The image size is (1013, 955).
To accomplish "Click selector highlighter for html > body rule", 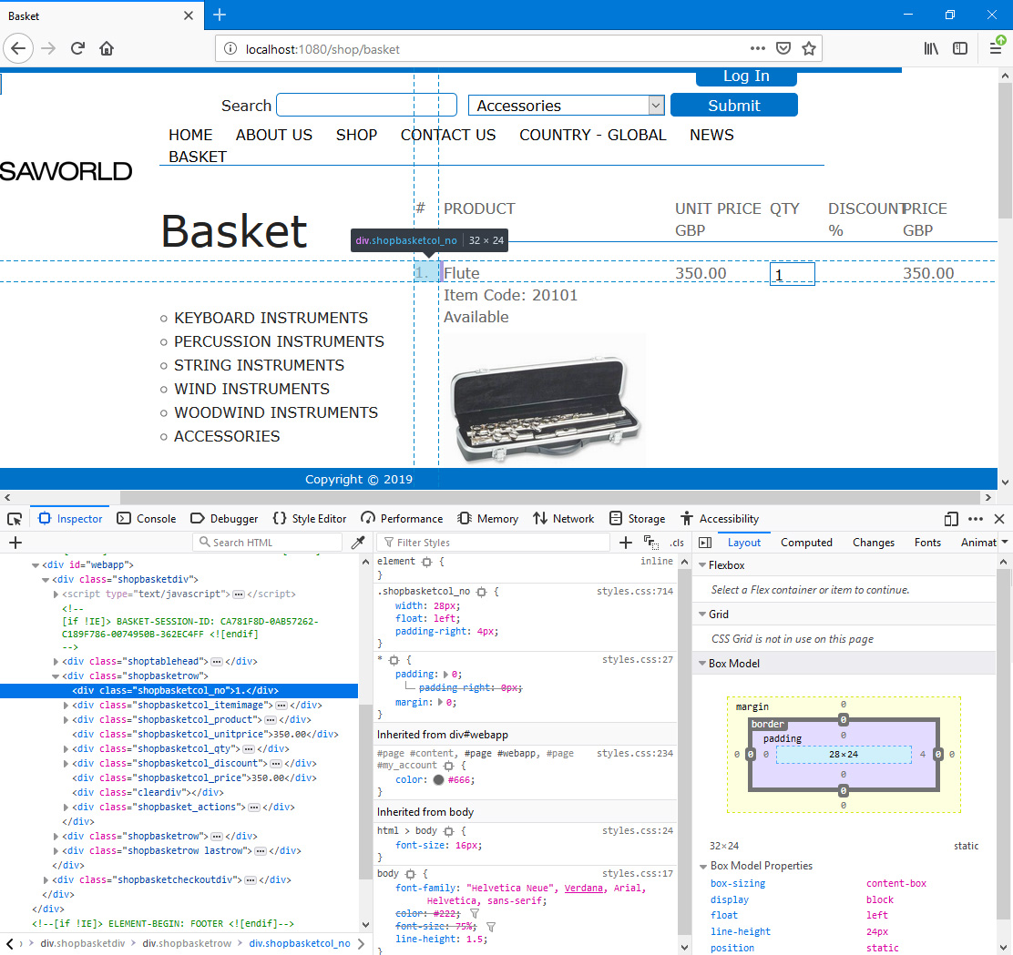I will pyautogui.click(x=449, y=831).
